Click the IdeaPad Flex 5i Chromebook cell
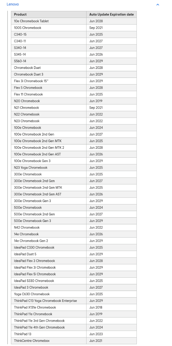The image size is (172, 346). point(48,274)
